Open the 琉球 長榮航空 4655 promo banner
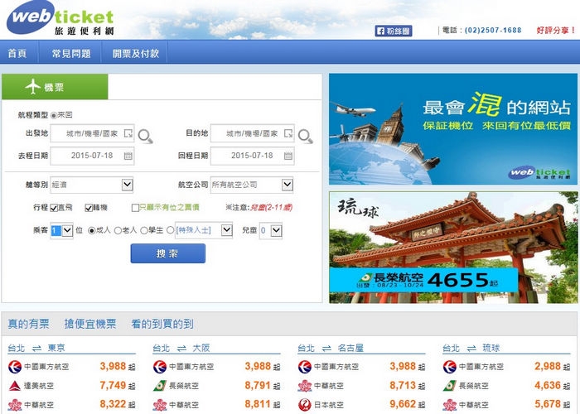 pyautogui.click(x=453, y=248)
